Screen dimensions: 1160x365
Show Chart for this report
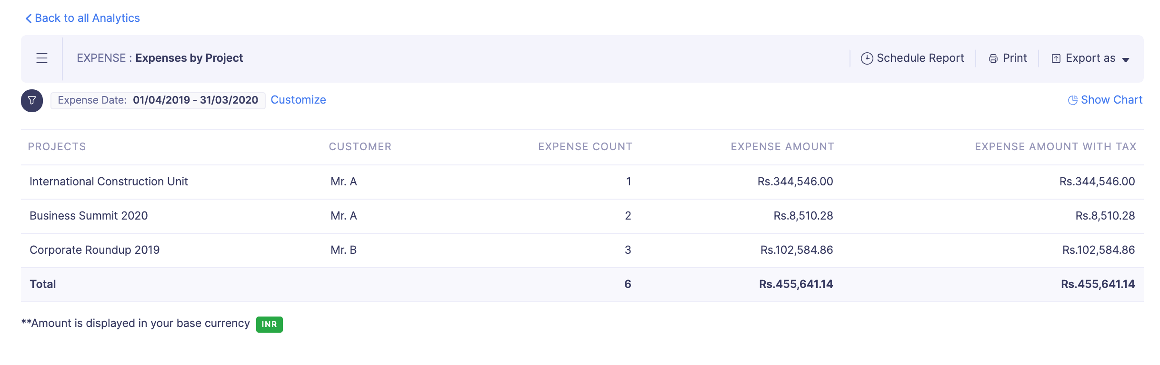(1111, 100)
